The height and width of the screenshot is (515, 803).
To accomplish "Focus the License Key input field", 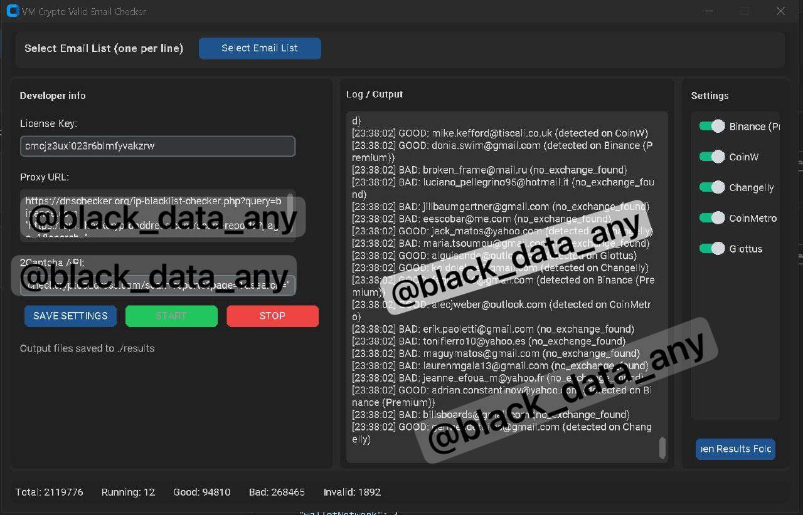I will click(x=157, y=147).
